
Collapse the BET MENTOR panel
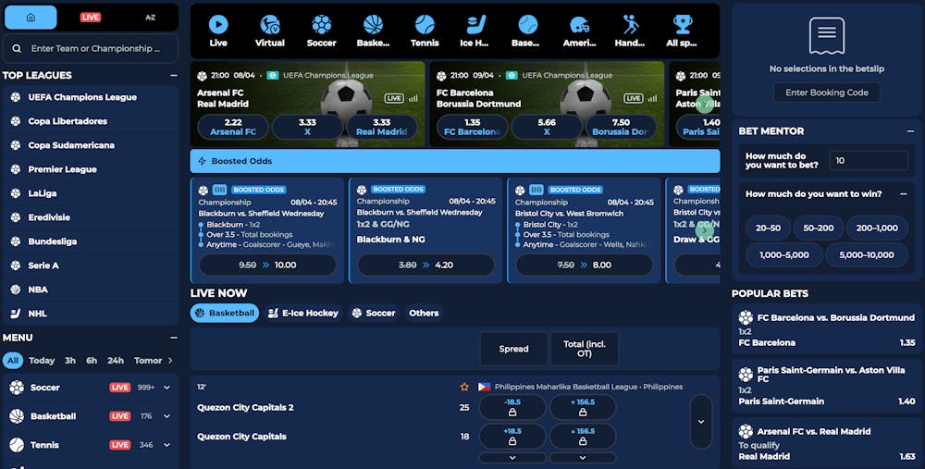[910, 131]
